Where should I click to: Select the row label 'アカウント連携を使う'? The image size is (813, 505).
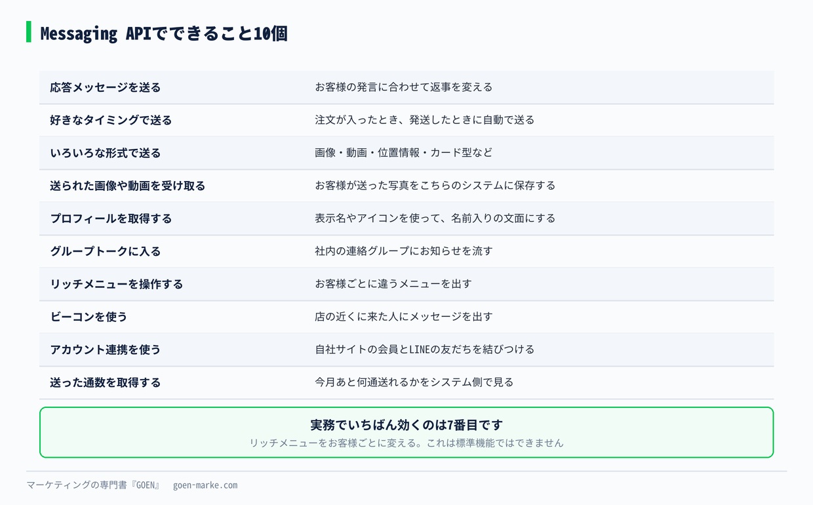[106, 350]
